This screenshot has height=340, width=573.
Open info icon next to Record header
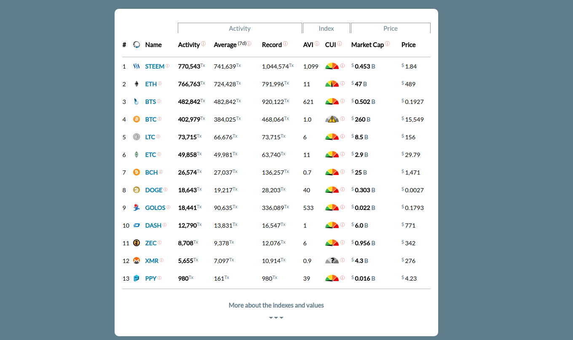286,44
